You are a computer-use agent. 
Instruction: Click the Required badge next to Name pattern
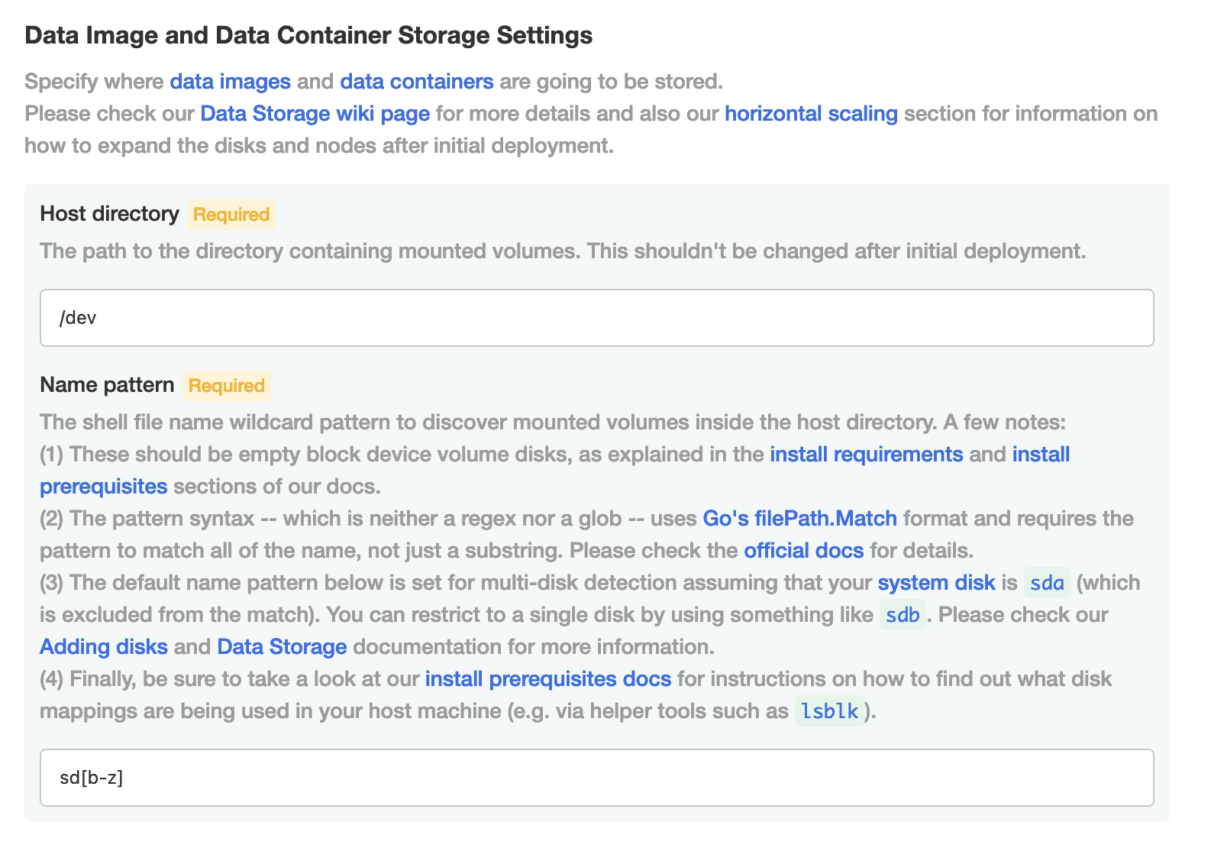pos(226,386)
